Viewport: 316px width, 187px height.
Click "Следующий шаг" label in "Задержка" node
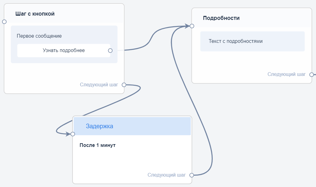(x=166, y=175)
